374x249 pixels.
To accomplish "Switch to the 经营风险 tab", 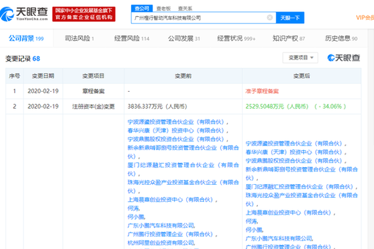I will coord(132,39).
